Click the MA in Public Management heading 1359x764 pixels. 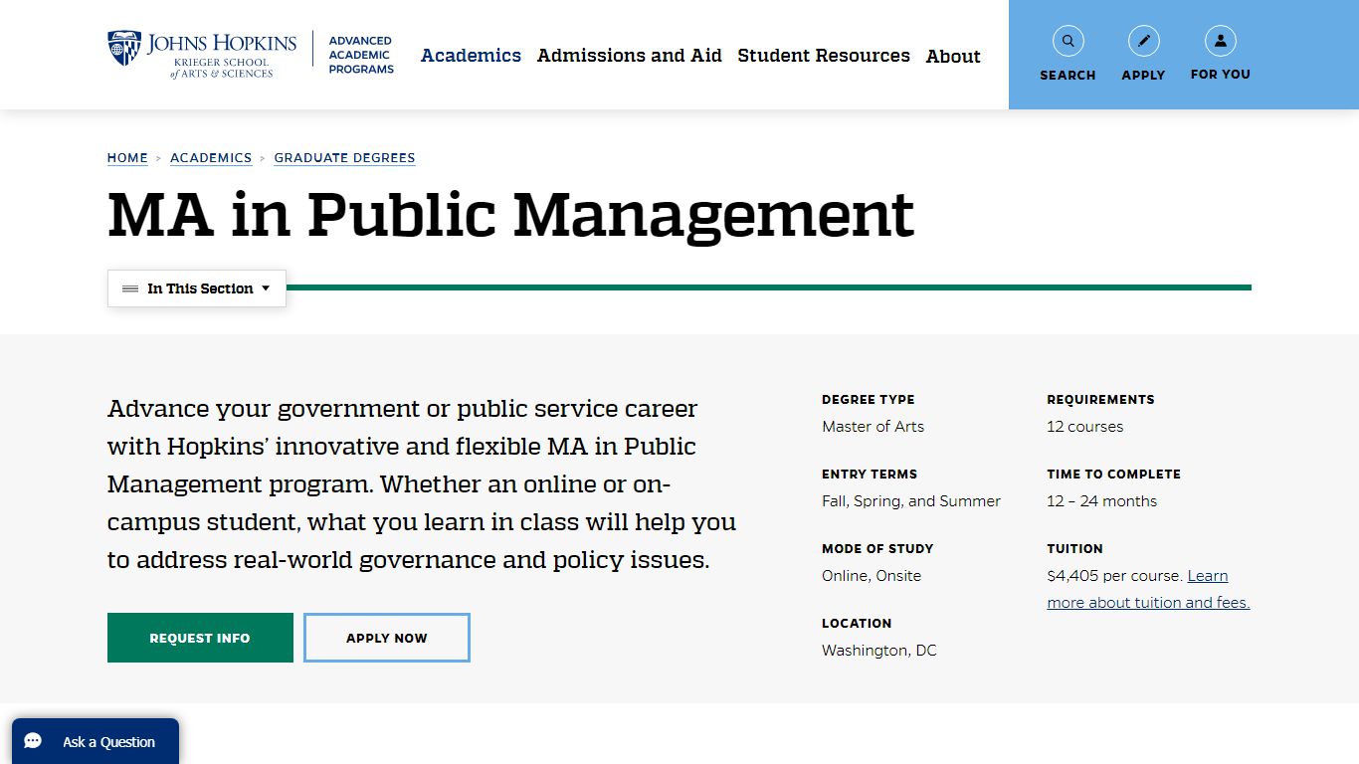click(x=510, y=215)
